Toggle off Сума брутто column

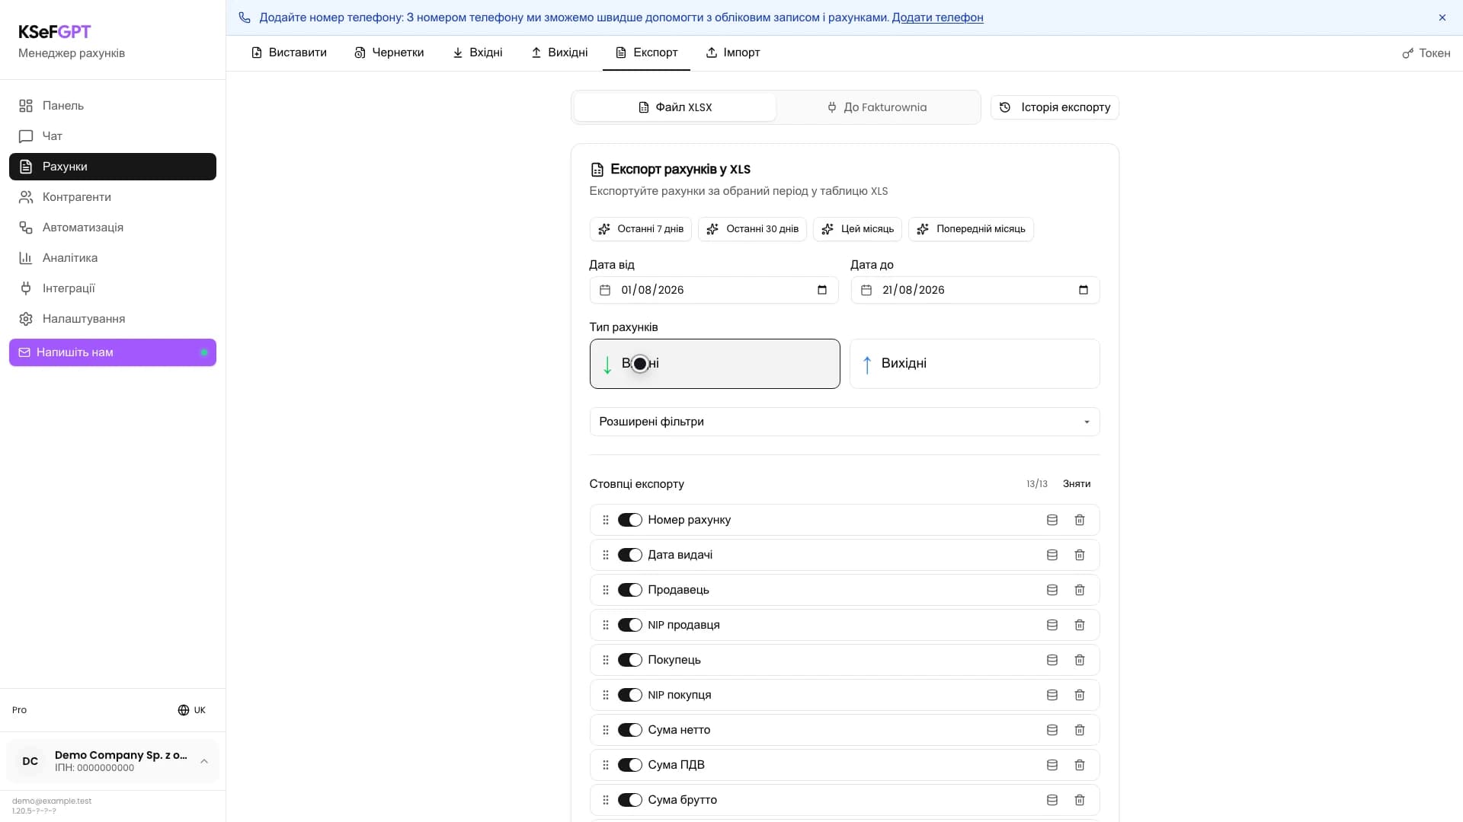630,800
